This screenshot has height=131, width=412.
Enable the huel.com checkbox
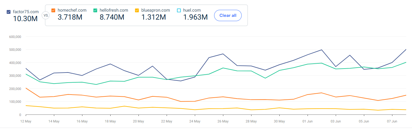[179, 10]
